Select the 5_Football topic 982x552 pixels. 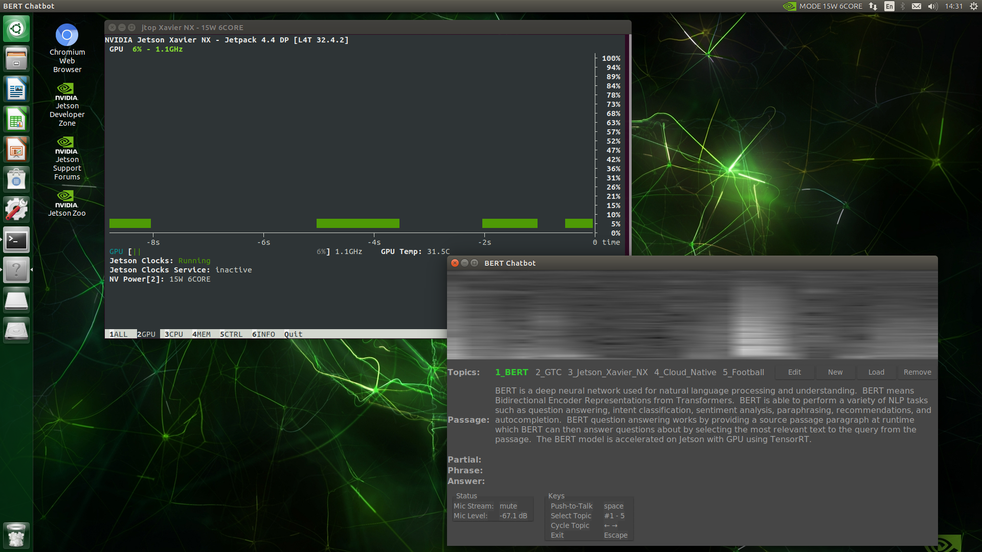[x=744, y=372]
